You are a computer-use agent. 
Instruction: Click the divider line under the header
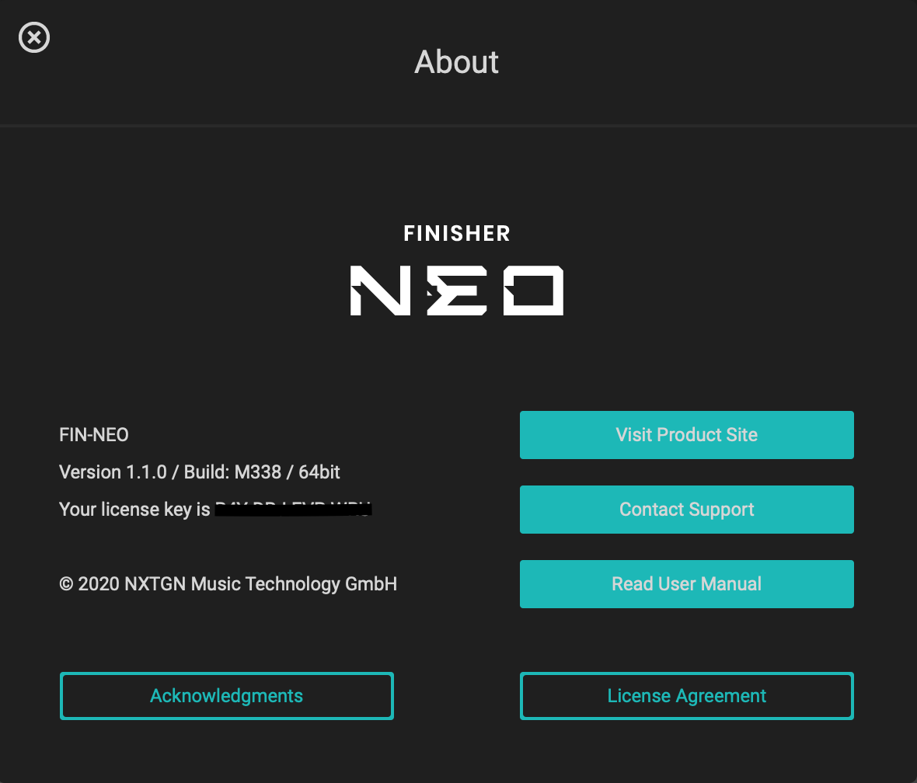(458, 125)
